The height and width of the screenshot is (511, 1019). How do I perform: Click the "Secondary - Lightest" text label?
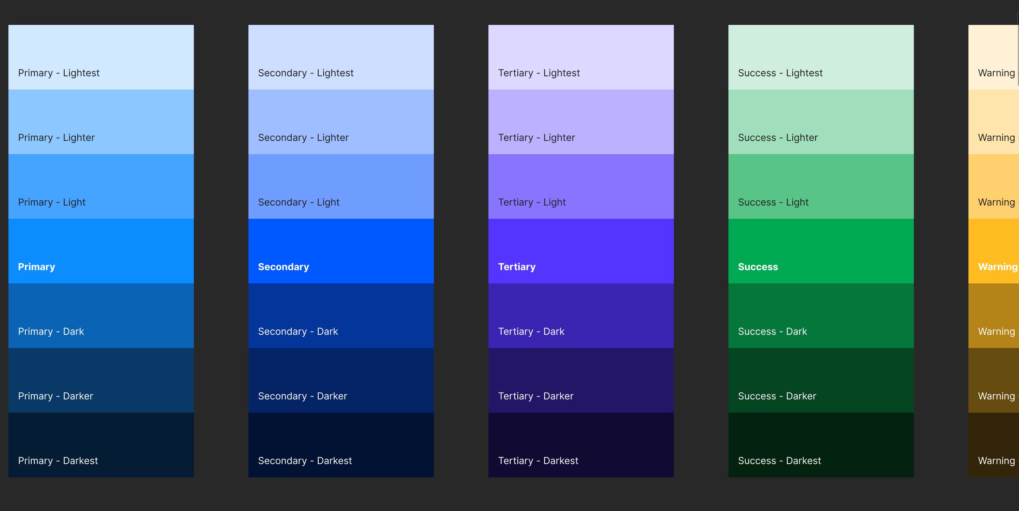pos(305,73)
